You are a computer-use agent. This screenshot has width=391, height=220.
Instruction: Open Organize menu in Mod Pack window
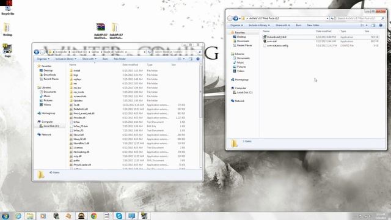[236, 25]
